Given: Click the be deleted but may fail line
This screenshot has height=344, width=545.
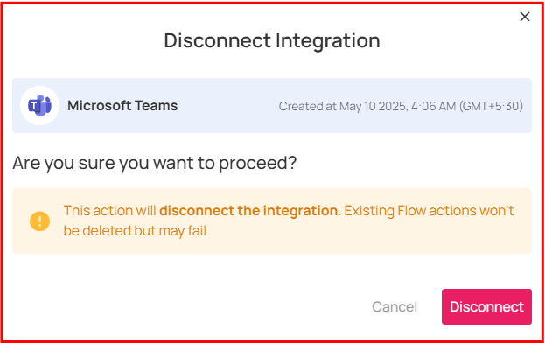Looking at the screenshot, I should pos(135,231).
